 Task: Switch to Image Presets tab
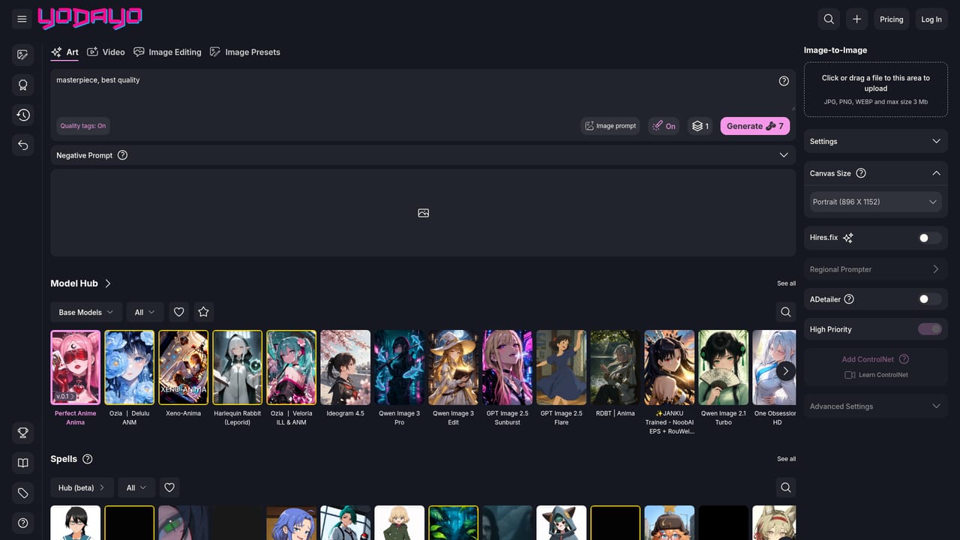coord(245,52)
